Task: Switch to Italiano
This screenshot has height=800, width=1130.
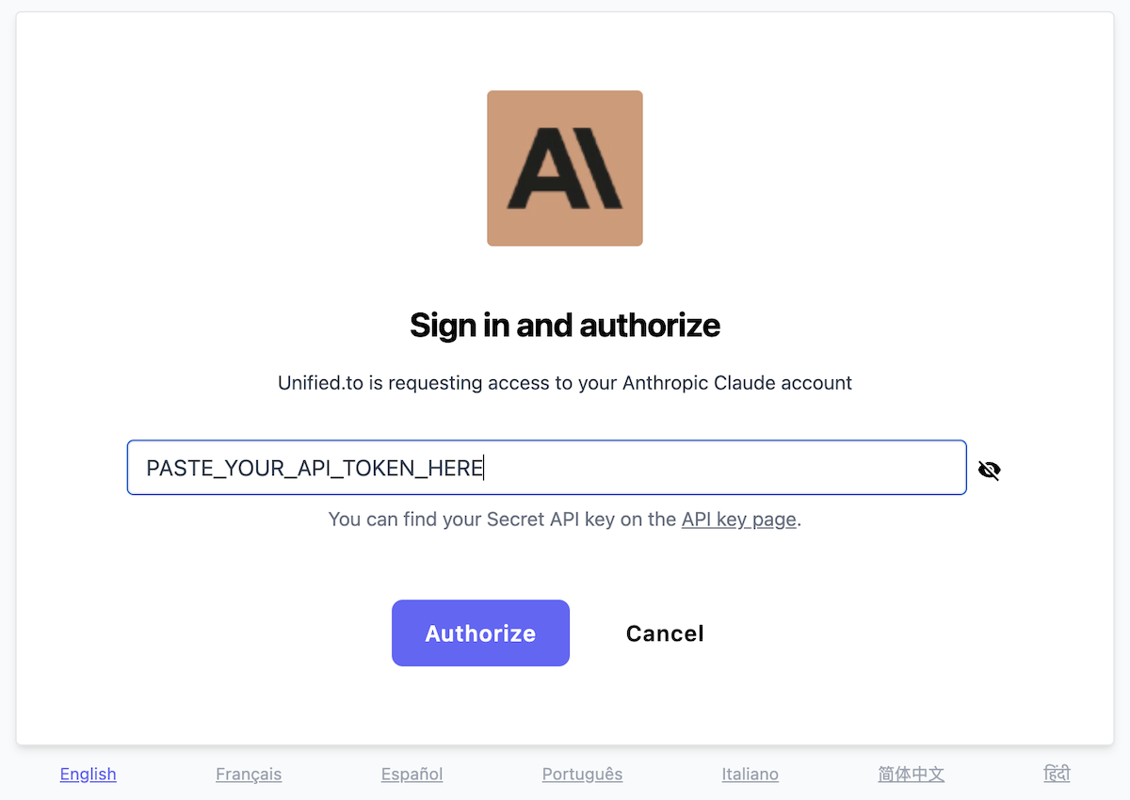Action: click(x=750, y=774)
